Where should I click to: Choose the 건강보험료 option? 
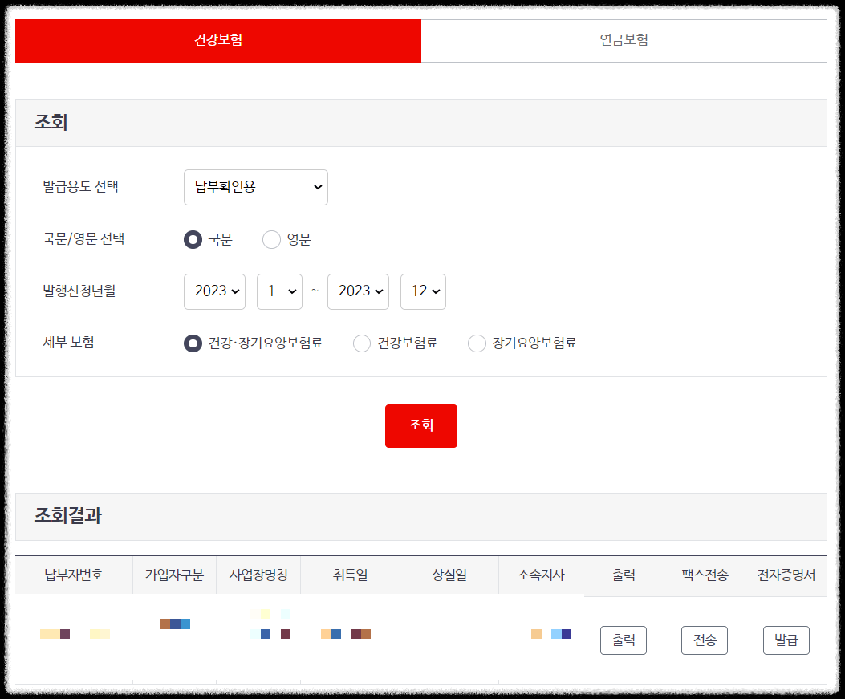[x=361, y=343]
